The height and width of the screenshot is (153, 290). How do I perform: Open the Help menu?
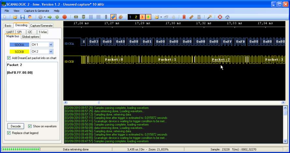pyautogui.click(x=57, y=11)
